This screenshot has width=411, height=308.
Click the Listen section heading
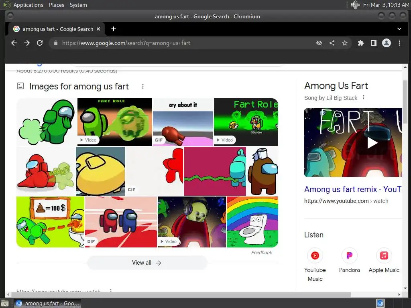click(314, 235)
